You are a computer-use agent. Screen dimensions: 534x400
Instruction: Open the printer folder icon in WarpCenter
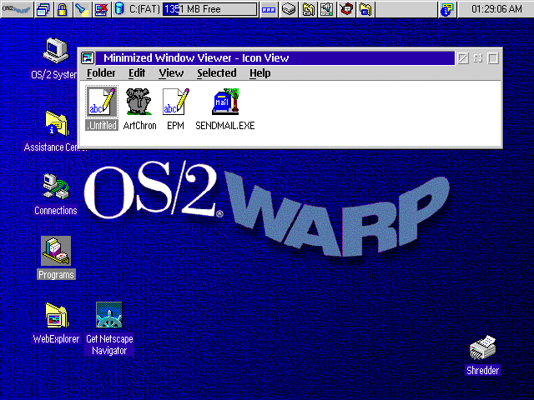coord(308,9)
